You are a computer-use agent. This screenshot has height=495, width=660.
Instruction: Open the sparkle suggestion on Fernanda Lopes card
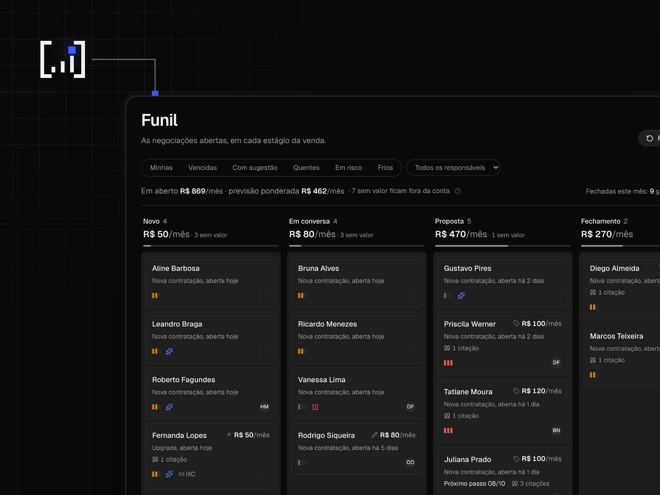[169, 474]
